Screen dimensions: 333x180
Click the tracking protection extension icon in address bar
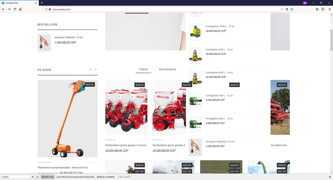pyautogui.click(x=287, y=9)
